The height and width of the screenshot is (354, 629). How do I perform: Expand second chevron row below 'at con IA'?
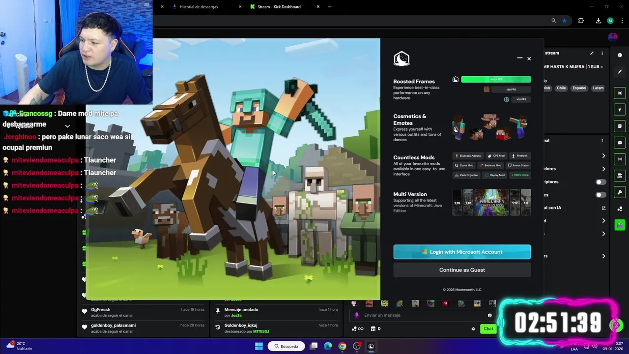click(x=603, y=234)
